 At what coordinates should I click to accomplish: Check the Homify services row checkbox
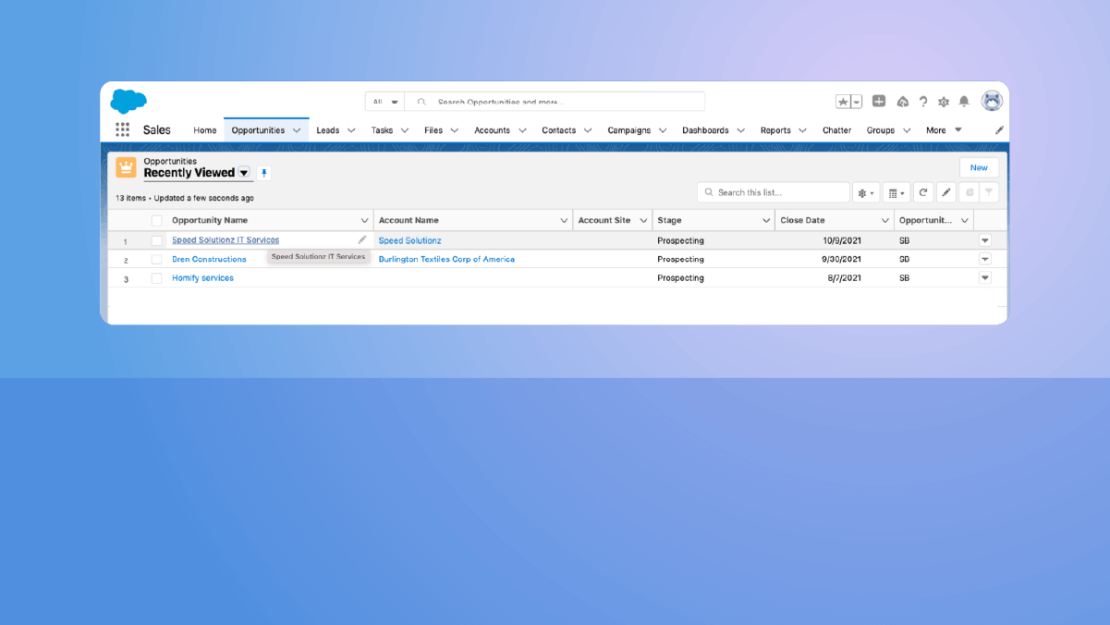tap(156, 278)
